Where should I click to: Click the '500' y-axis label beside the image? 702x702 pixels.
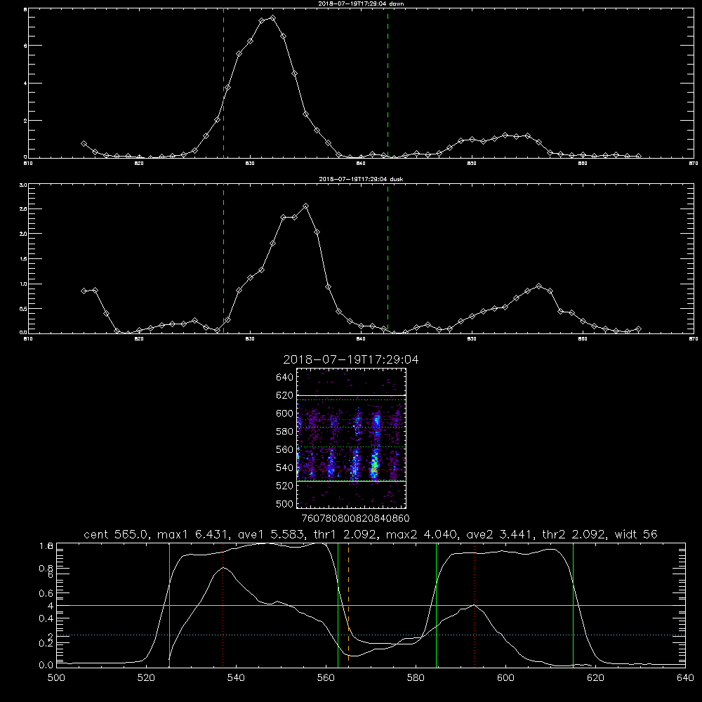pos(285,504)
